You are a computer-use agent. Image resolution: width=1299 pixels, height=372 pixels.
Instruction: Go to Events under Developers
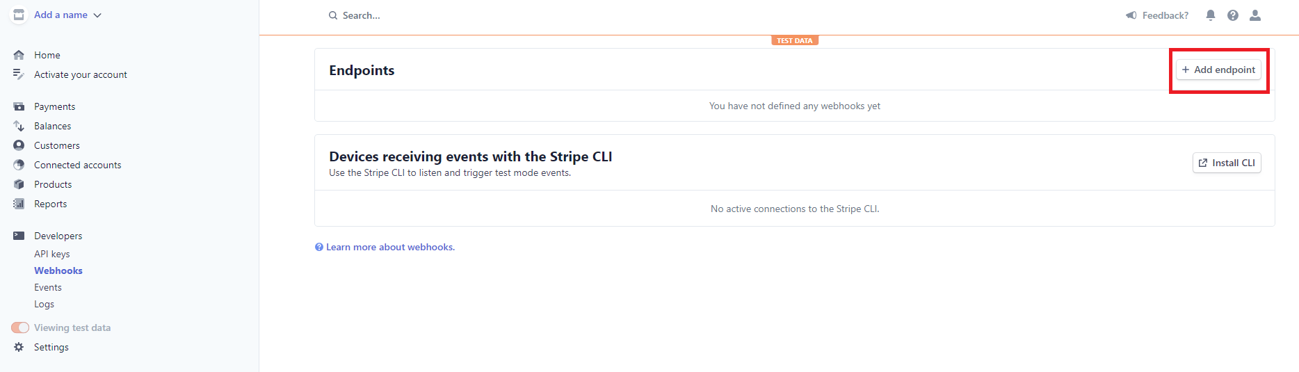coord(48,287)
